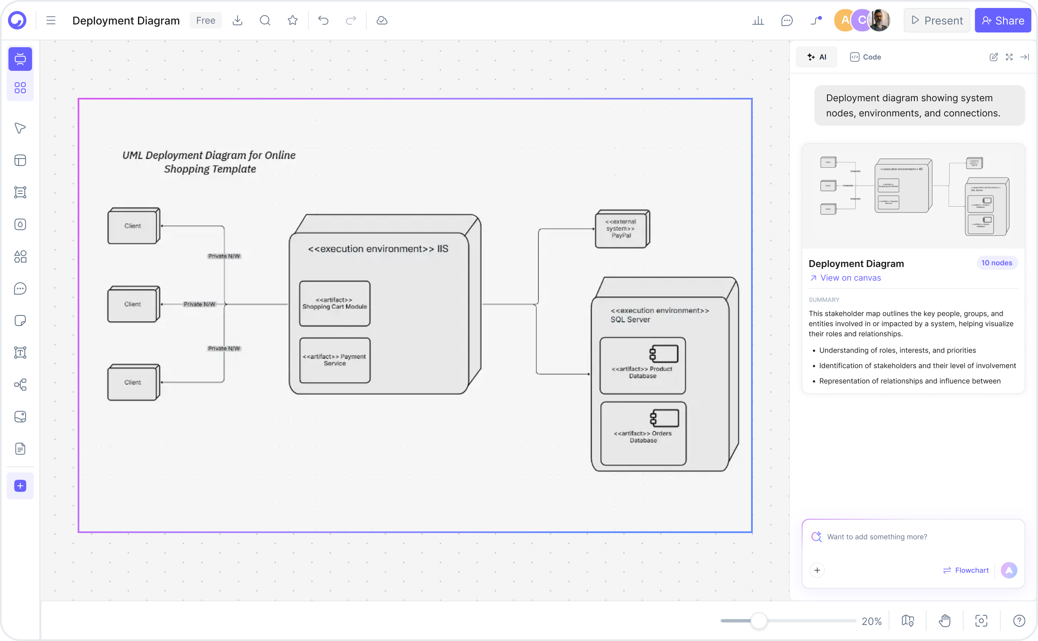This screenshot has height=641, width=1038.
Task: Click the Present button
Action: [937, 20]
